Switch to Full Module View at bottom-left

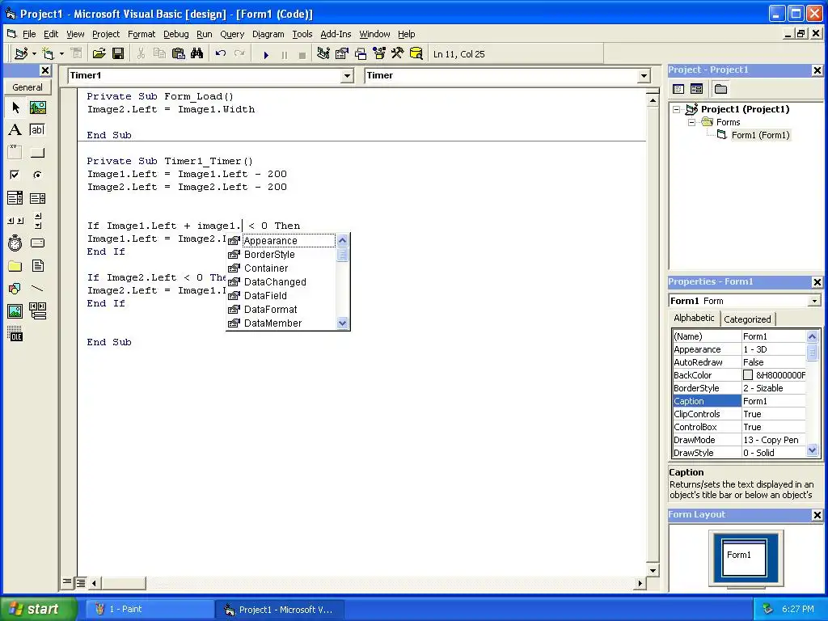tap(81, 582)
